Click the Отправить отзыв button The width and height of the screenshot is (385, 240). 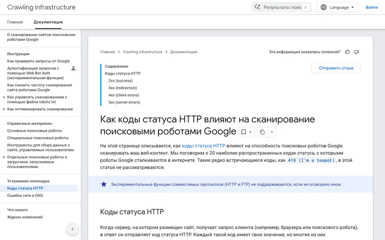click(336, 68)
